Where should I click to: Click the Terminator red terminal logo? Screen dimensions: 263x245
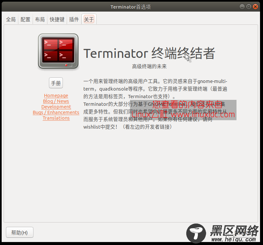tap(58, 51)
